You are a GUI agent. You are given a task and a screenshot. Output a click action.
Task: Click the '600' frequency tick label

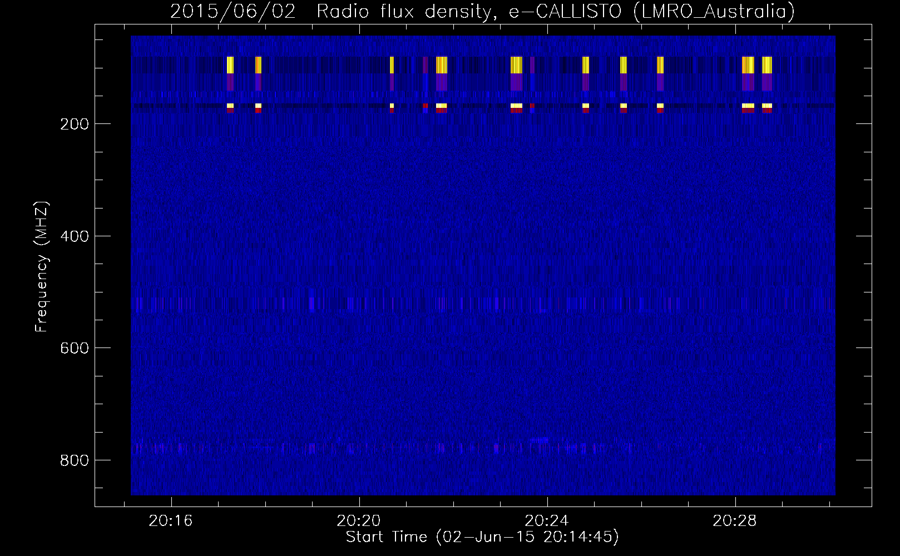click(x=74, y=348)
